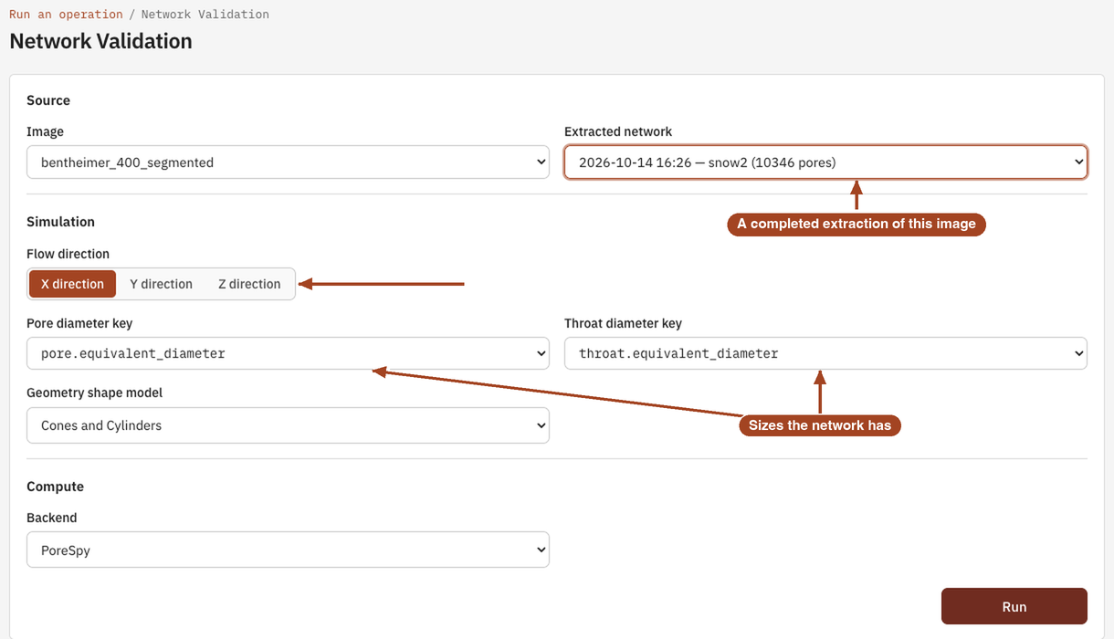Click the Pore diameter key label
Image resolution: width=1114 pixels, height=639 pixels.
79,323
